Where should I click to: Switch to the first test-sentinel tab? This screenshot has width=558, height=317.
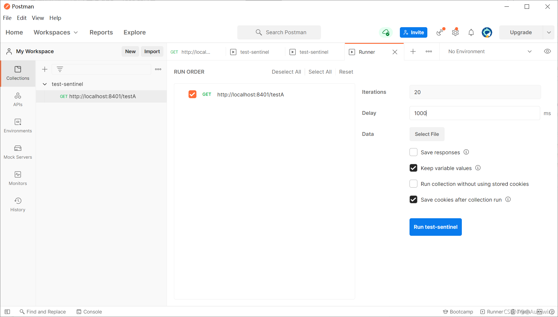(x=255, y=52)
